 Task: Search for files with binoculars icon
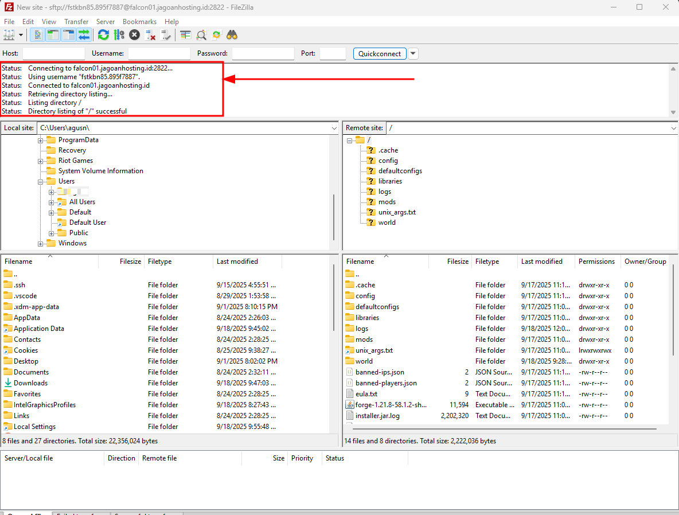232,35
